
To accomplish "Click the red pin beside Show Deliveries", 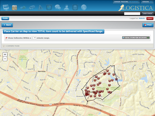I will point(6,38).
